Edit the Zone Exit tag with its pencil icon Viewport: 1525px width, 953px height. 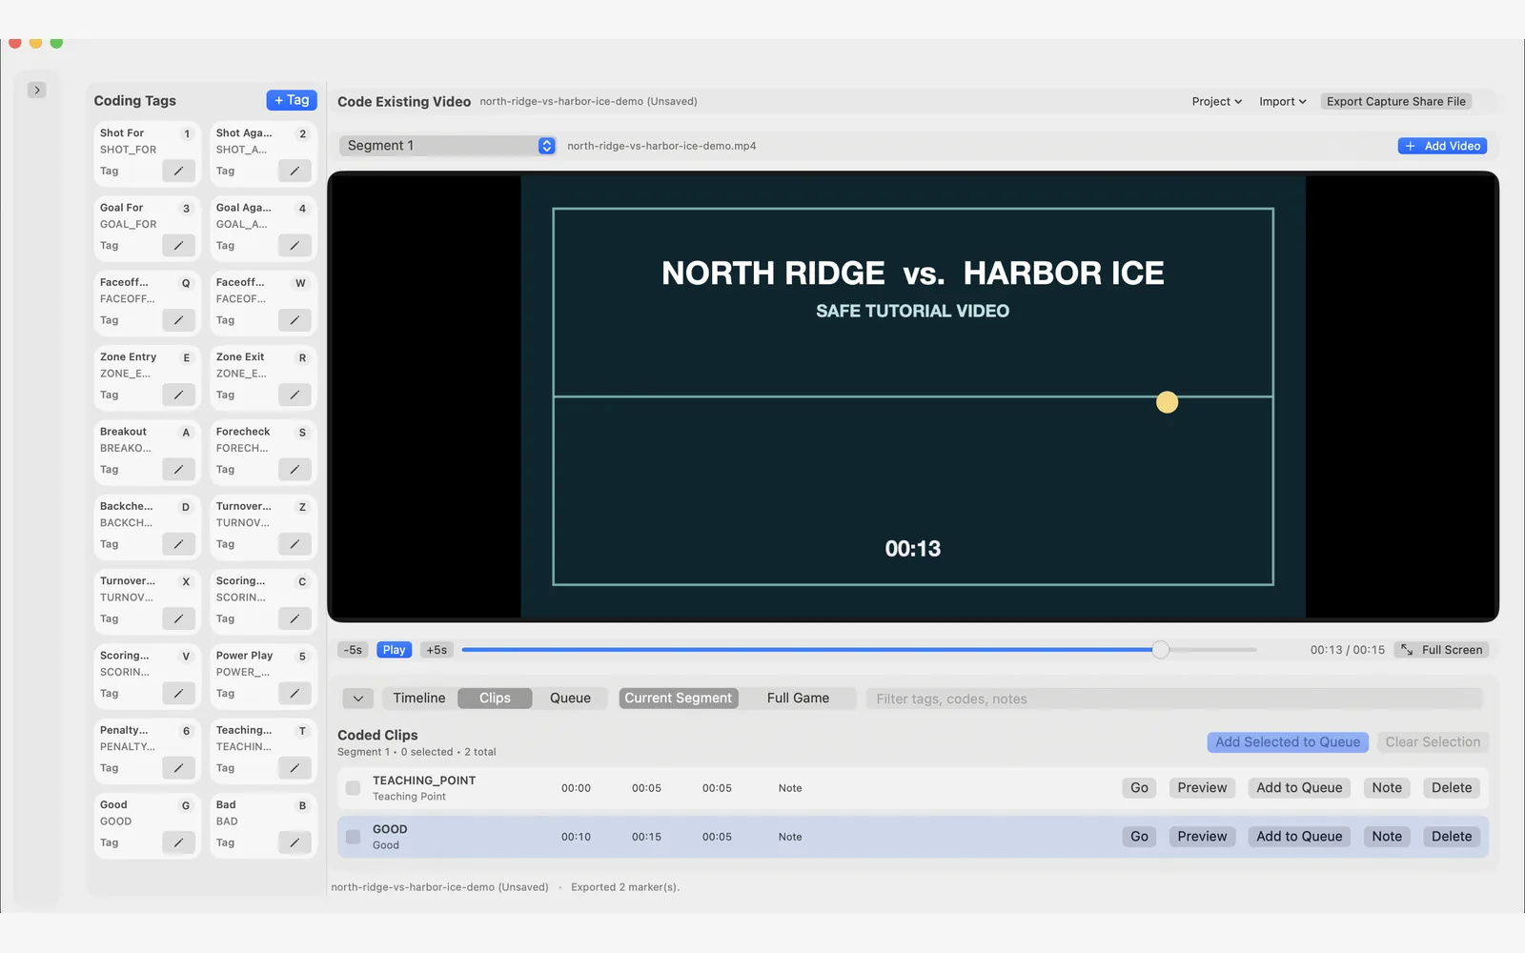coord(295,395)
